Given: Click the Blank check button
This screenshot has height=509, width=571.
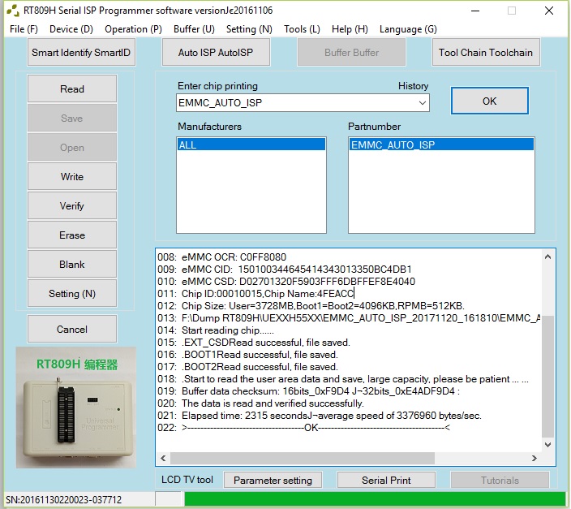Looking at the screenshot, I should tap(72, 264).
